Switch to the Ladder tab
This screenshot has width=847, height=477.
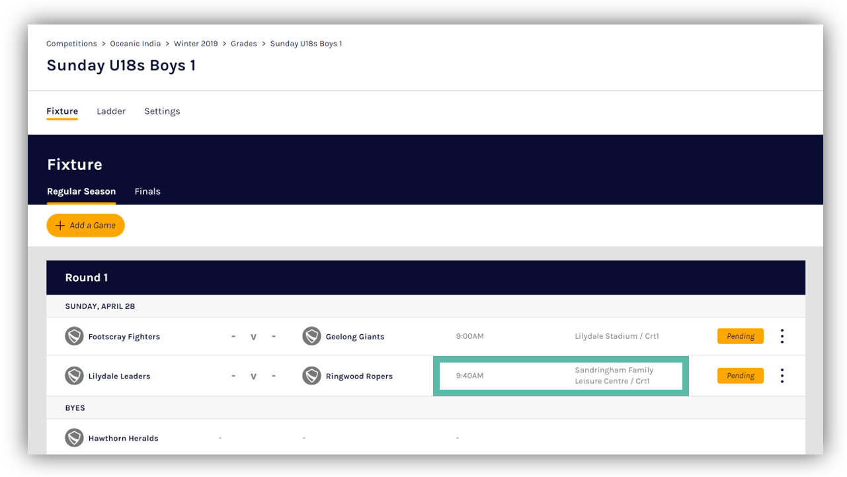[111, 111]
